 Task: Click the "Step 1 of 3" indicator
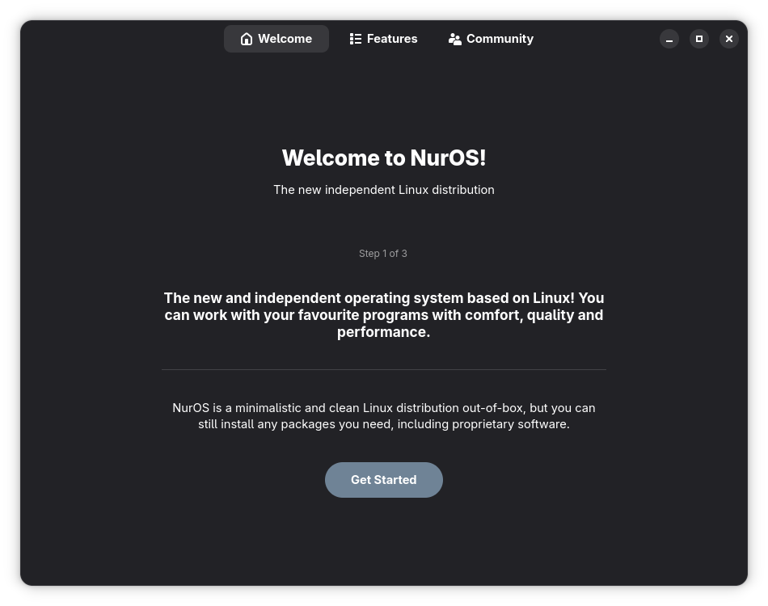tap(383, 254)
